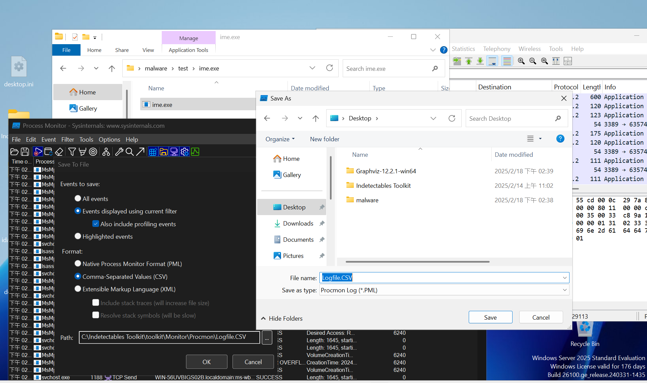The image size is (647, 383).
Task: Switch to the Share ribbon tab
Action: point(122,50)
